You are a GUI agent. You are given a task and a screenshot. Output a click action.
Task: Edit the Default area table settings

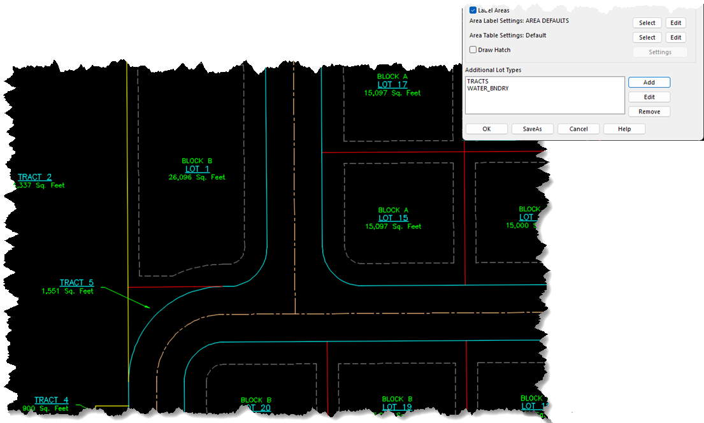pos(675,37)
